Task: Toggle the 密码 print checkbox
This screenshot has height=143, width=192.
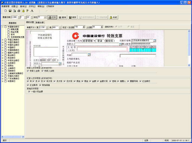Action: (111, 81)
